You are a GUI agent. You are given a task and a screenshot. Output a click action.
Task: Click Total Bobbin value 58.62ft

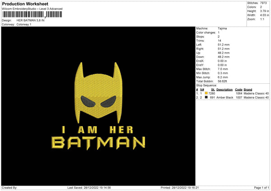222,82
